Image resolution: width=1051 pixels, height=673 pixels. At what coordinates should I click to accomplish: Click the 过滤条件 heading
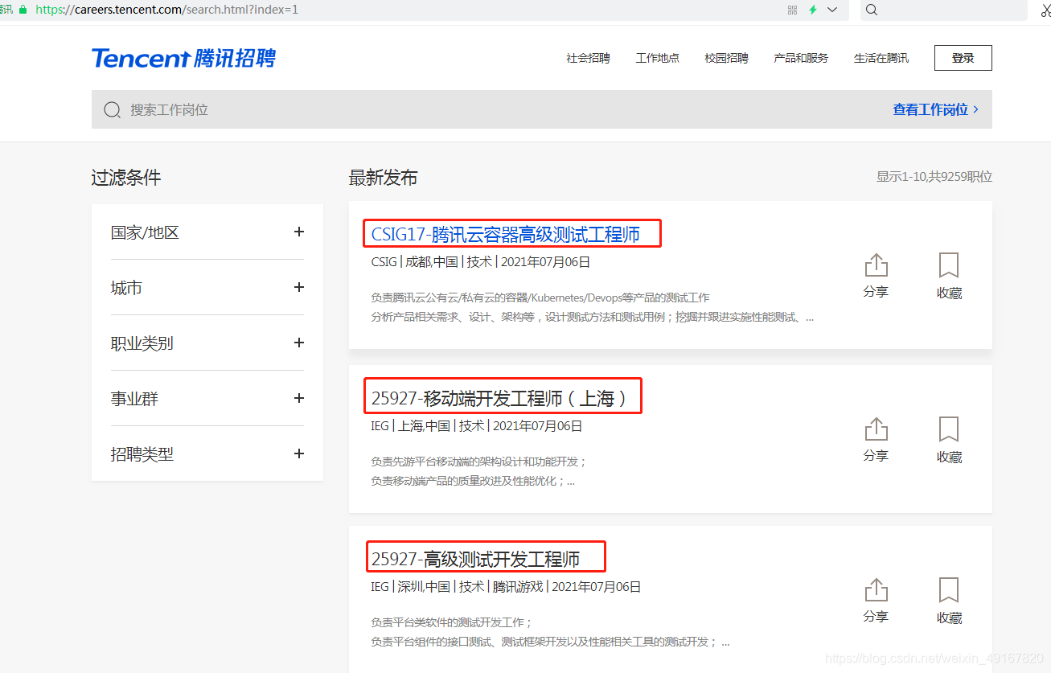tap(126, 178)
